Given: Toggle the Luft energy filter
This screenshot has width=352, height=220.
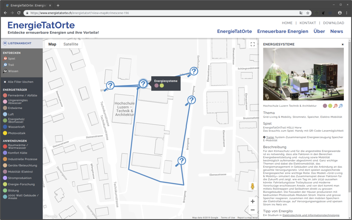Looking at the screenshot, I should pos(8,114).
